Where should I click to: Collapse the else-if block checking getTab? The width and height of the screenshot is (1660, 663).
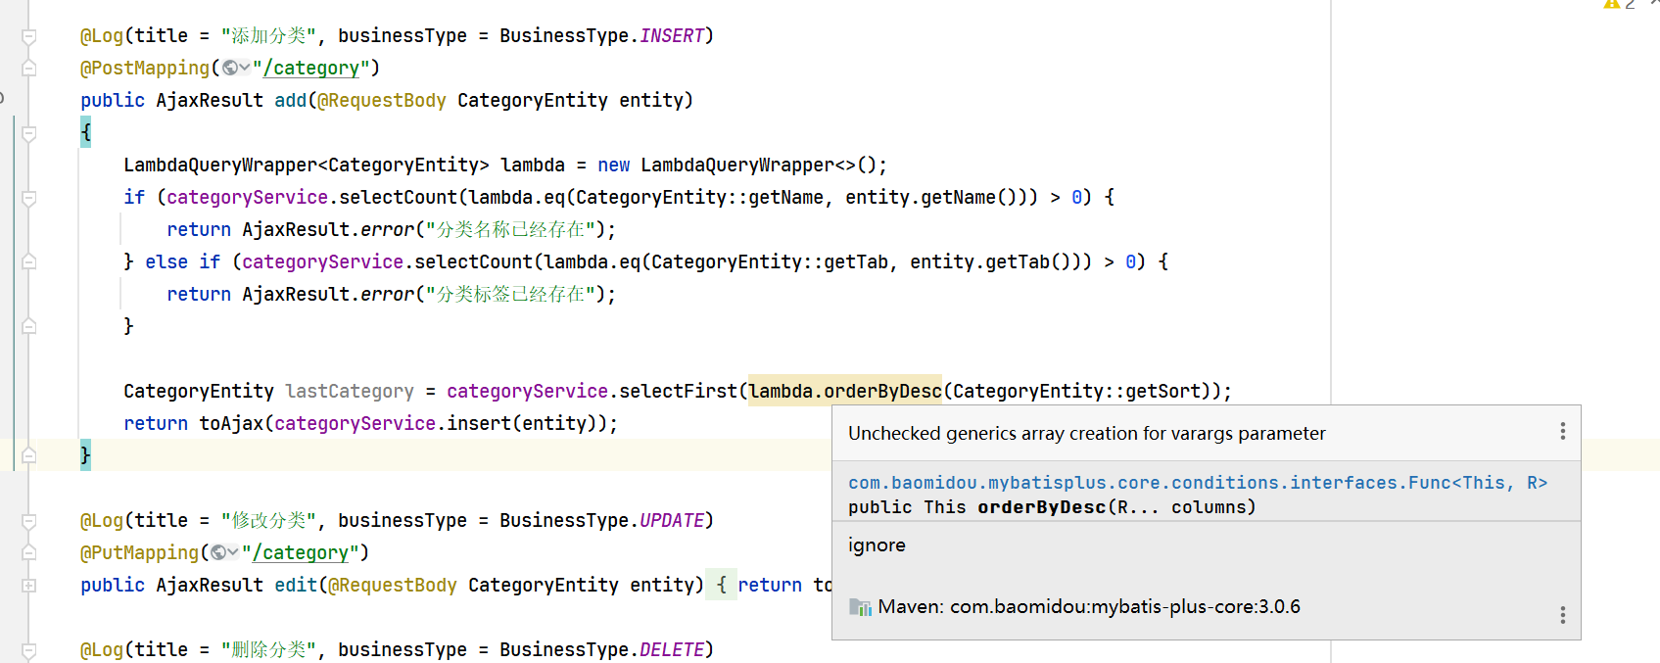click(x=29, y=261)
